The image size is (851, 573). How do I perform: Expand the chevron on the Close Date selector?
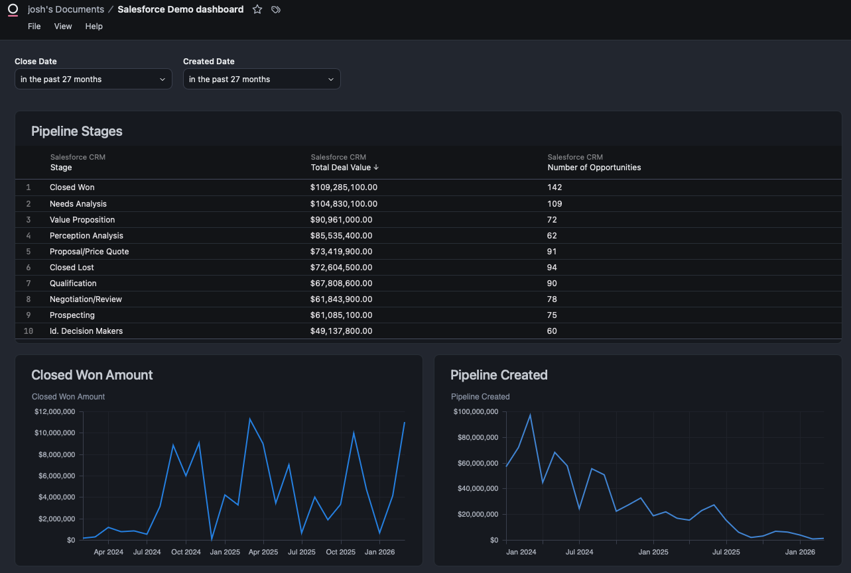pos(162,79)
